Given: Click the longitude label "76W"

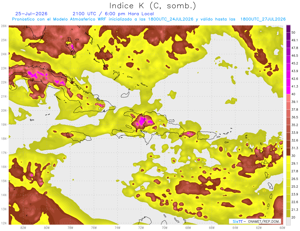Looking at the screenshot, I should pos(94,228).
